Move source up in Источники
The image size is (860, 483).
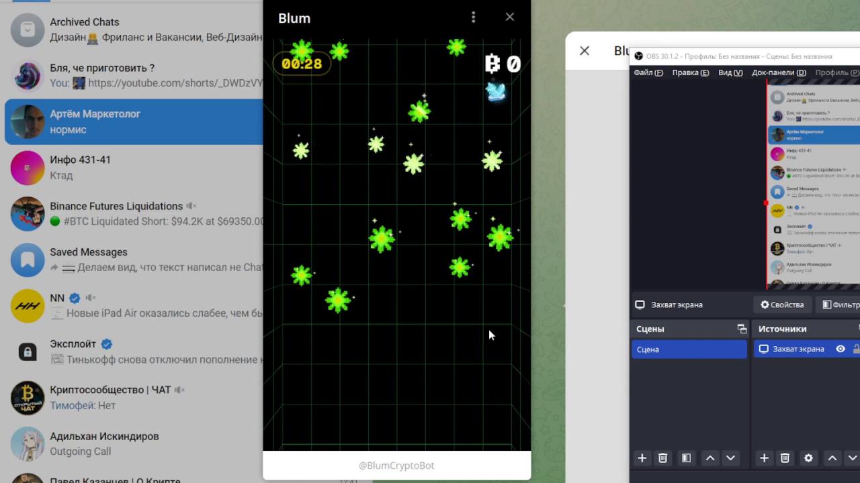pyautogui.click(x=832, y=458)
